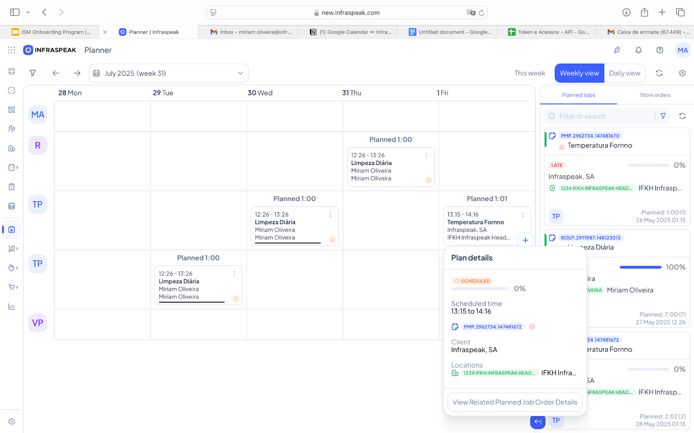Open options menu on Thursday Limpeza Diária card
The height and width of the screenshot is (433, 694).
point(426,155)
